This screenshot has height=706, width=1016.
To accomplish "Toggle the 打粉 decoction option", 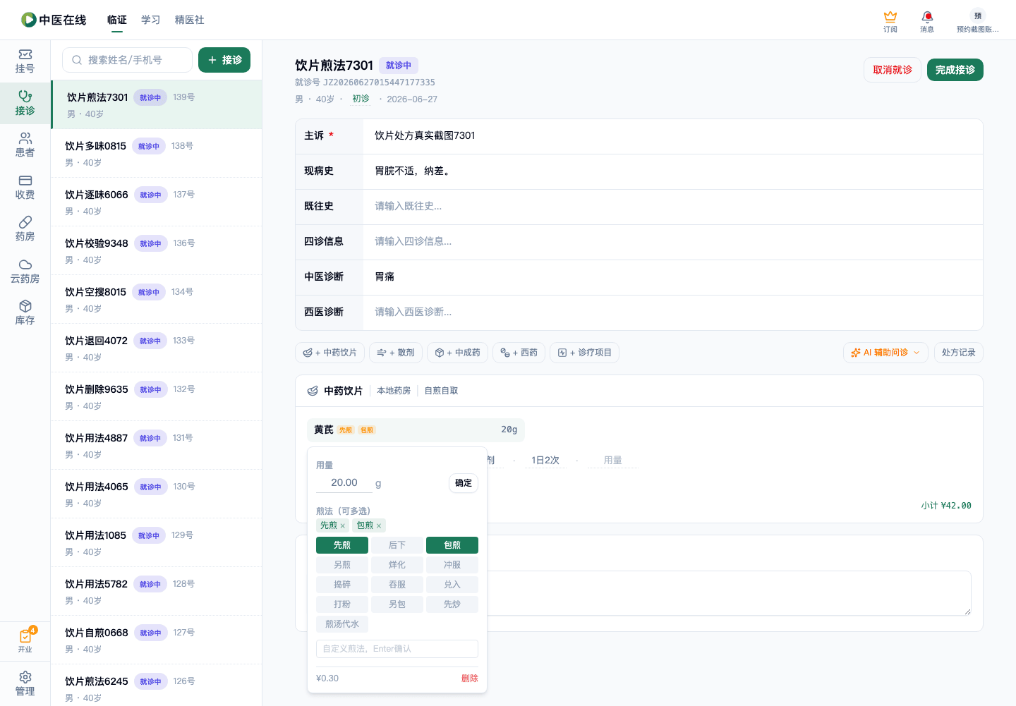I will [342, 604].
